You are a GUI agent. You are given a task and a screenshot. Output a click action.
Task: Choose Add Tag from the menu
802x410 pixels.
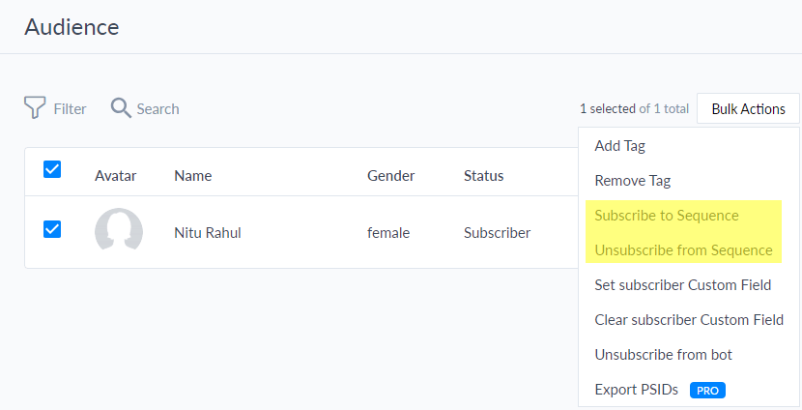tap(620, 146)
